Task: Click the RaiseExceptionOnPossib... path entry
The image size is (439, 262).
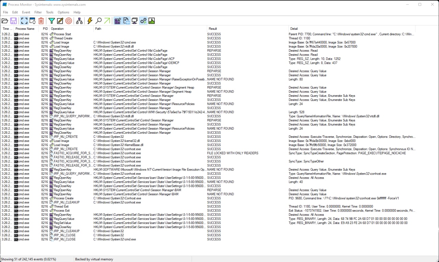Action: tap(150, 79)
